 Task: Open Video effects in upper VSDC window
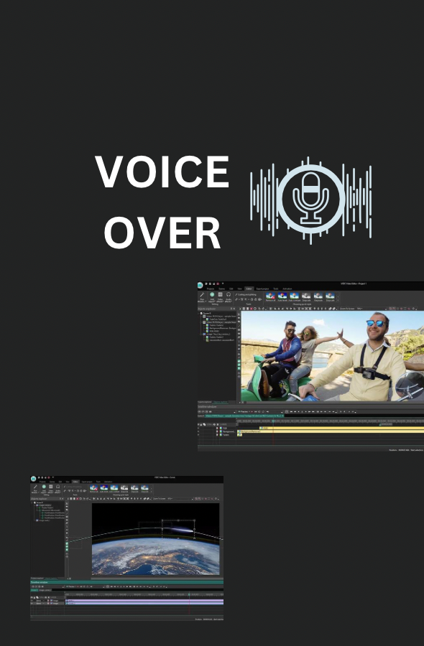(220, 297)
